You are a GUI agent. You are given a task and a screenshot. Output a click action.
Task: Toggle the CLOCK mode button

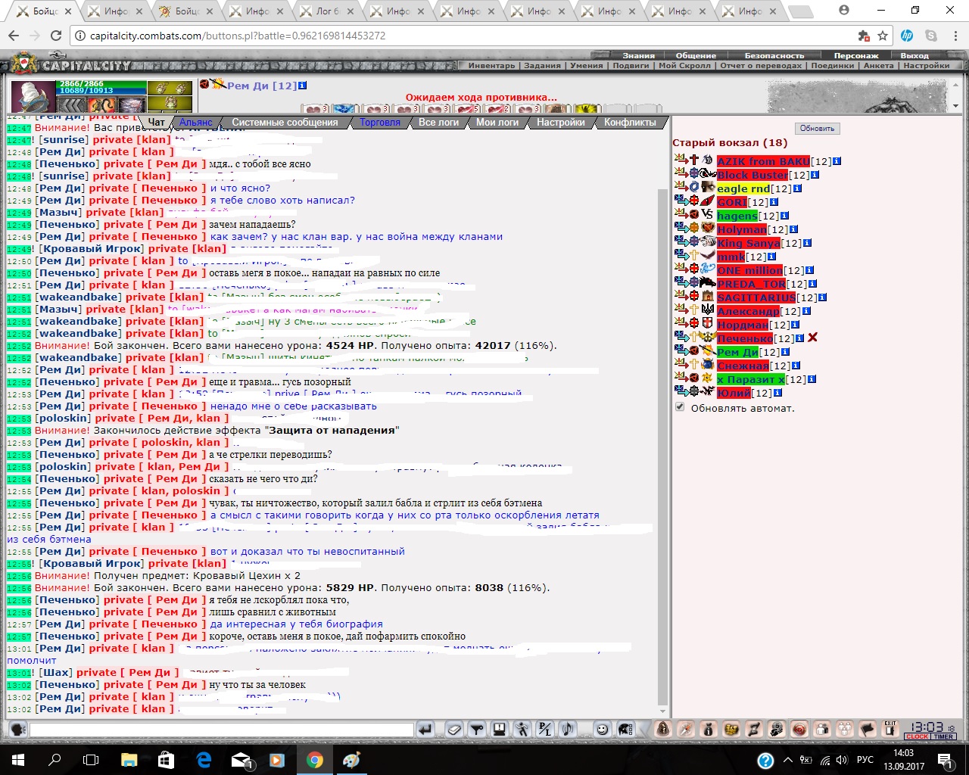[917, 736]
